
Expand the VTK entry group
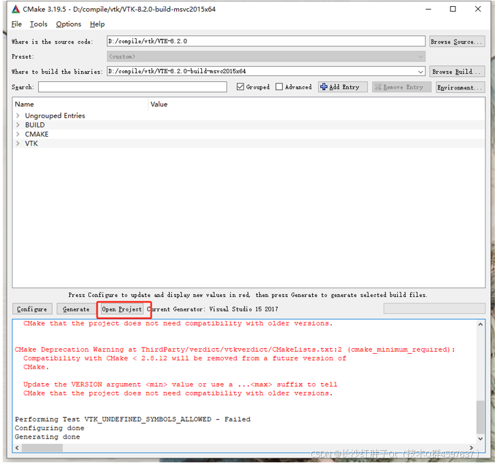pos(18,144)
